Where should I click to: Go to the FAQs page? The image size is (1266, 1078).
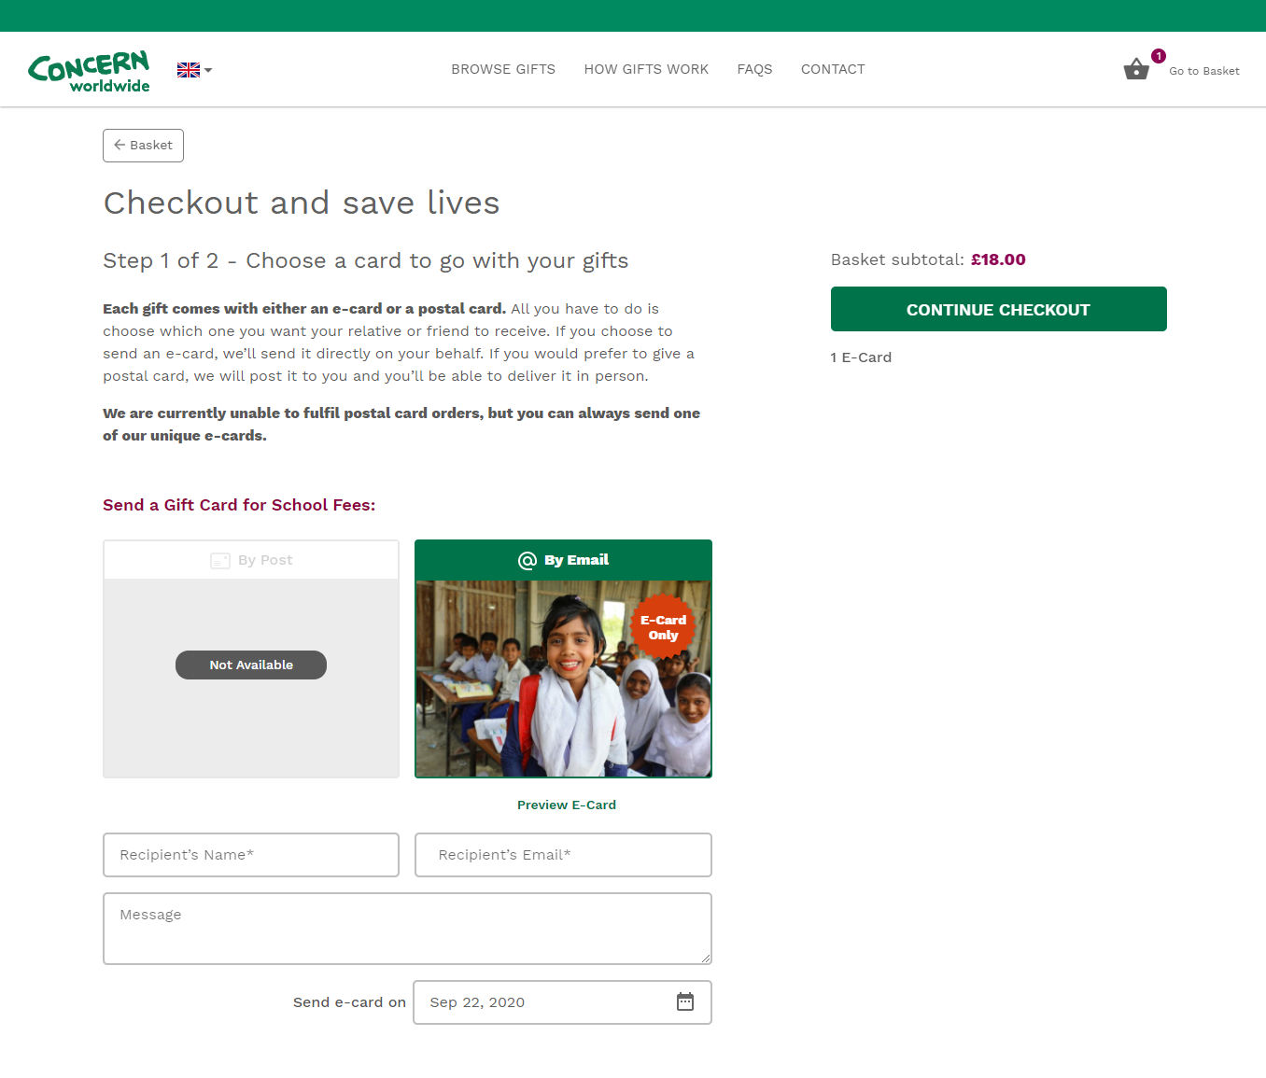[754, 69]
